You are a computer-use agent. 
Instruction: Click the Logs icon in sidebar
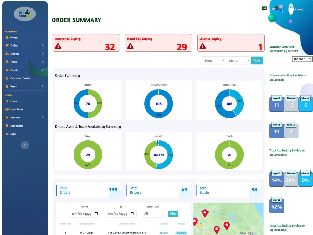(x=7, y=134)
